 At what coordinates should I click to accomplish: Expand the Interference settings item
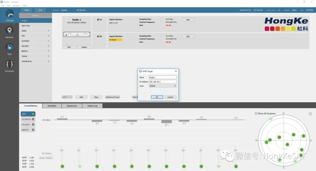(x=35, y=61)
